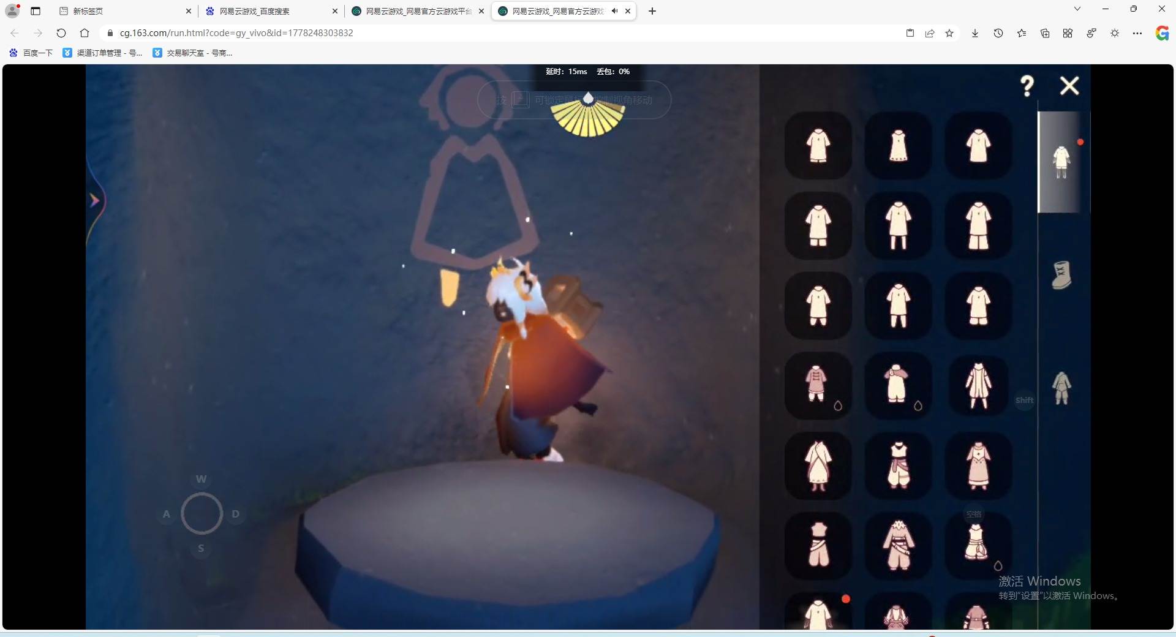
Task: Click the person with chat bubble icon
Action: [x=1091, y=33]
